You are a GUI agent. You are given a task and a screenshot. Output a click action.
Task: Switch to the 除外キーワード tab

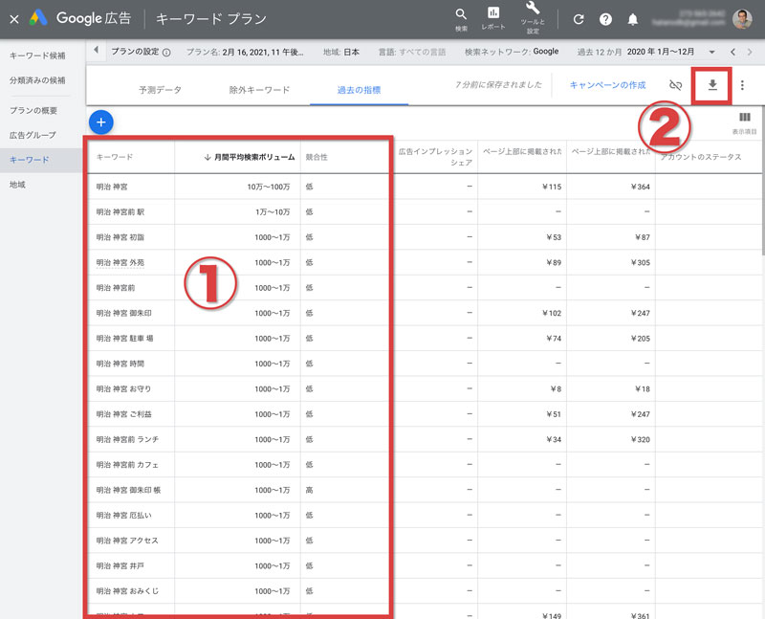tap(259, 90)
